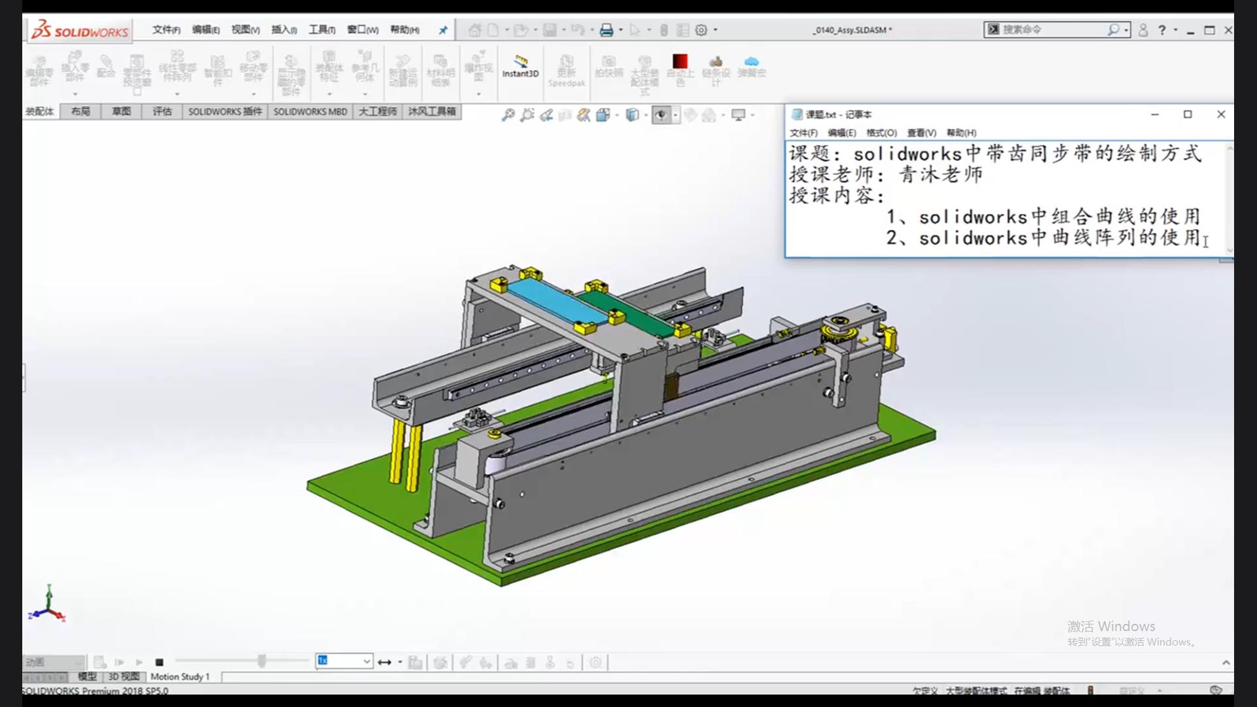Click the display style cube icon

pyautogui.click(x=632, y=115)
